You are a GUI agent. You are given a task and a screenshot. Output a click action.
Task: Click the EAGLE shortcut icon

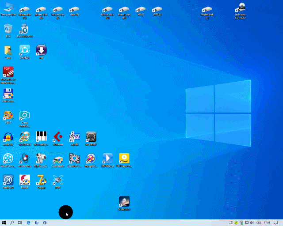click(25, 182)
